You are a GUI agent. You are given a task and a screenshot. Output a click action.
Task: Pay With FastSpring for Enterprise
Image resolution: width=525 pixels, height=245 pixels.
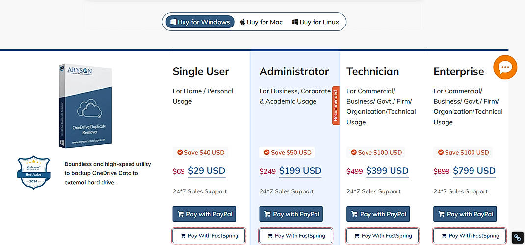click(470, 236)
